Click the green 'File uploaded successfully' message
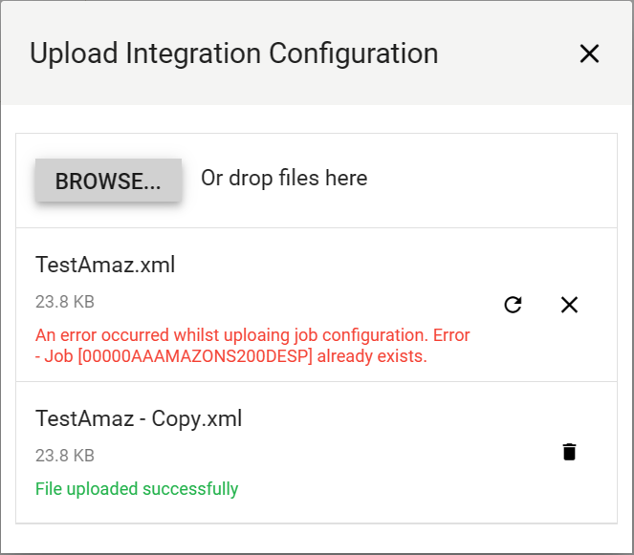The width and height of the screenshot is (634, 555). click(137, 489)
